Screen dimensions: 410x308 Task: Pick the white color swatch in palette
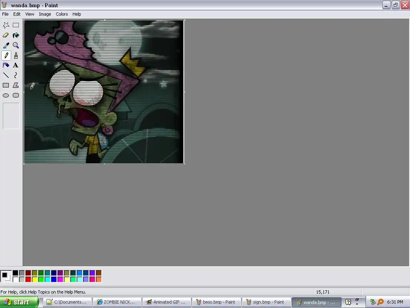[x=16, y=280]
